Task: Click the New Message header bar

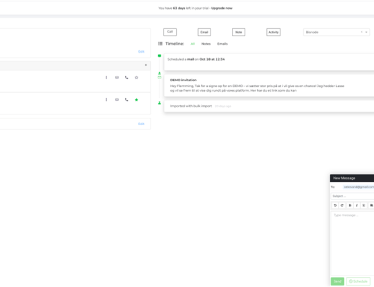Action: [352, 178]
